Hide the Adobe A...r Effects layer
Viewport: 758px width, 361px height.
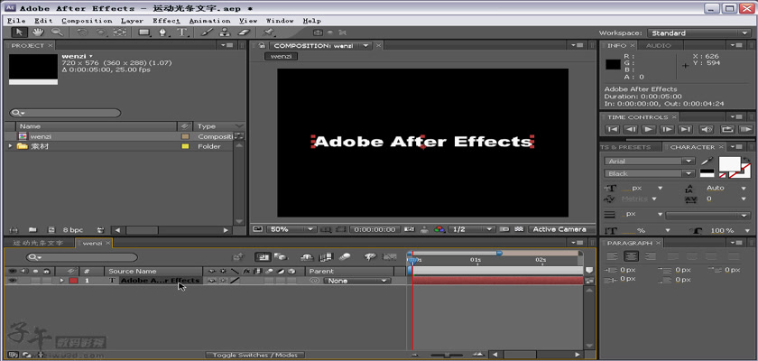(12, 281)
